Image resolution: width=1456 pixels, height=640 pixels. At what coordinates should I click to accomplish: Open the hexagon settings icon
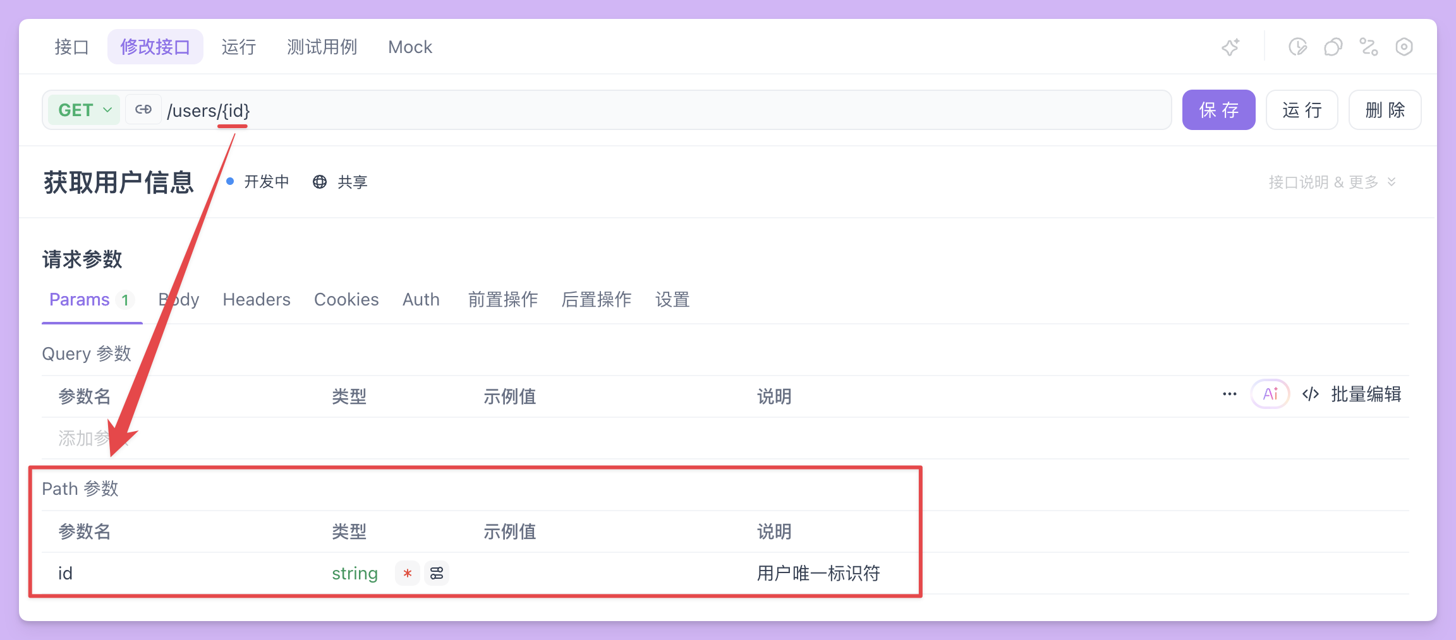(x=1404, y=47)
